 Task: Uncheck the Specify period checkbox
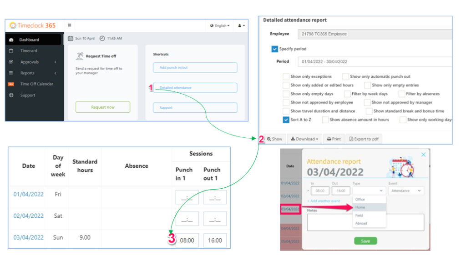274,49
